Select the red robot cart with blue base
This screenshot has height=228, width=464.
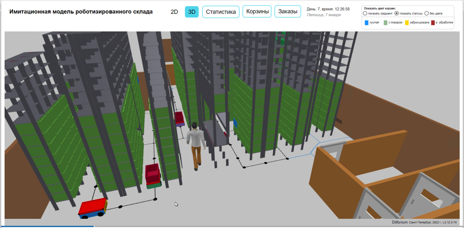coord(92,208)
